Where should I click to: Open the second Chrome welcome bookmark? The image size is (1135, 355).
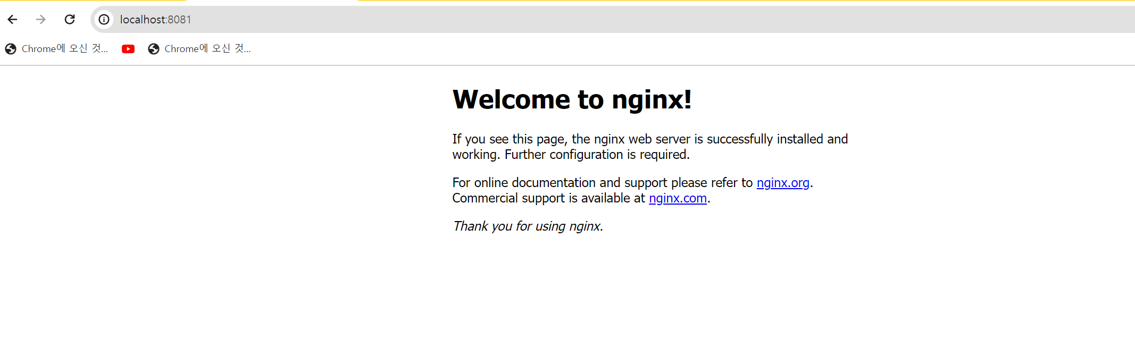coord(199,49)
